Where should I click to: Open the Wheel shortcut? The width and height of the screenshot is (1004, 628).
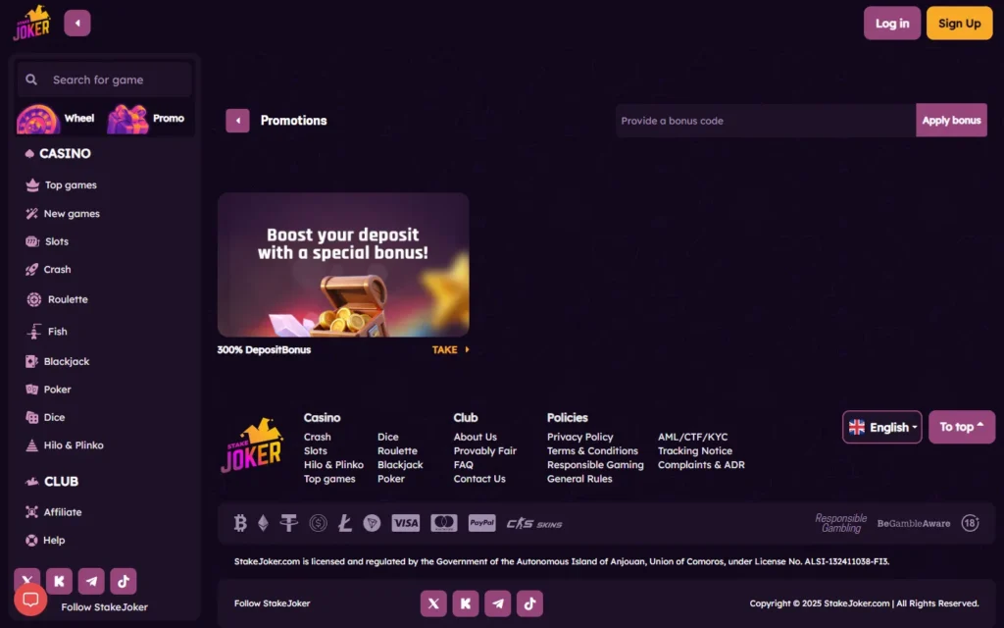click(56, 119)
